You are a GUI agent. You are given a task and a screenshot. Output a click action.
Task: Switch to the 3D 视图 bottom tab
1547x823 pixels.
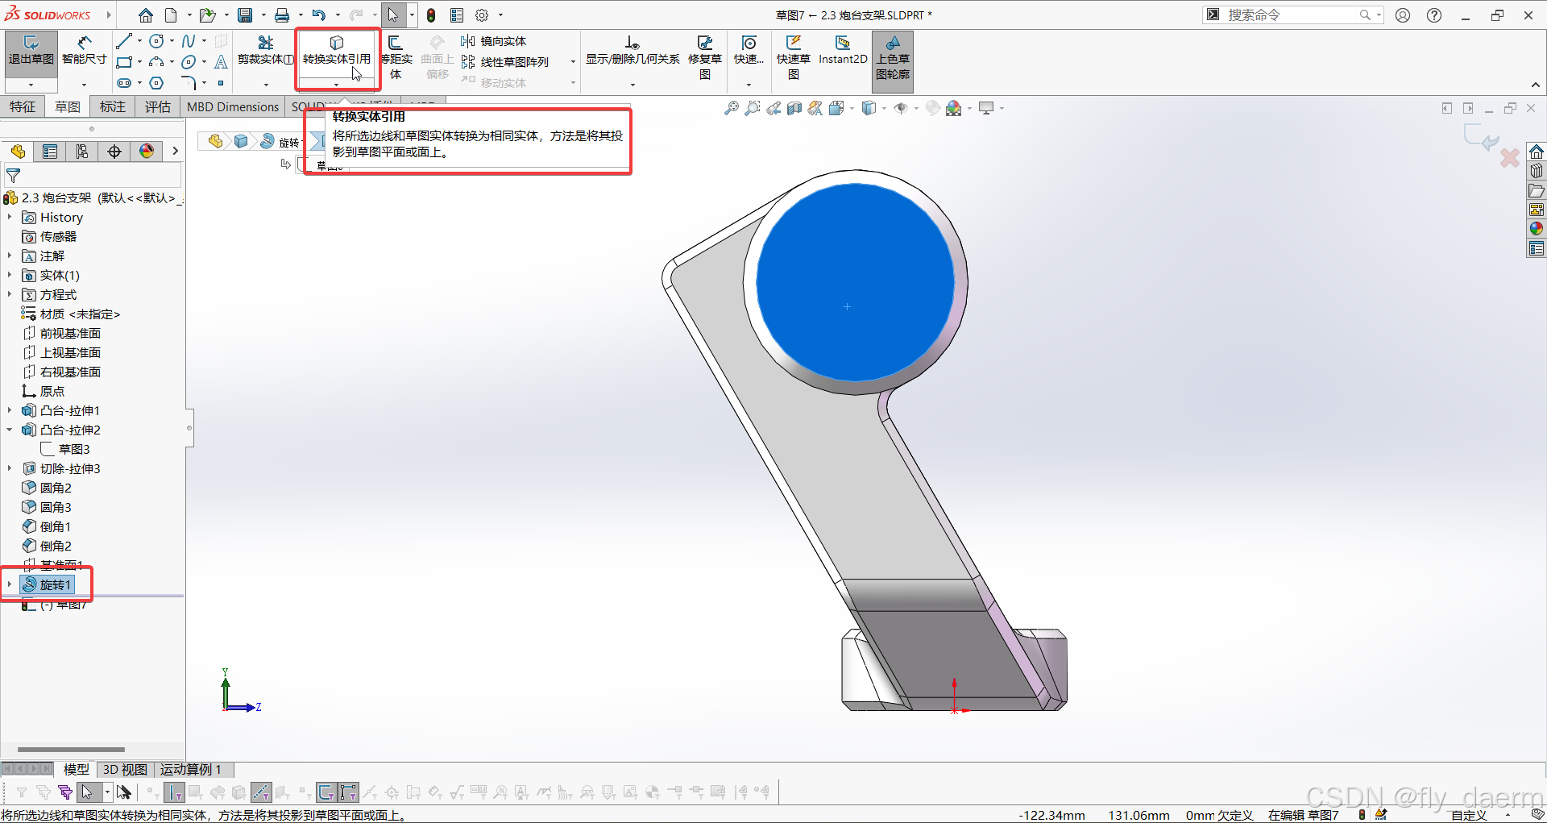(125, 769)
